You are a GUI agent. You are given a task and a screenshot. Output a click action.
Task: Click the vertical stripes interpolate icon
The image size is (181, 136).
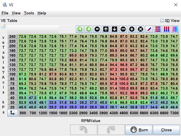(167, 29)
